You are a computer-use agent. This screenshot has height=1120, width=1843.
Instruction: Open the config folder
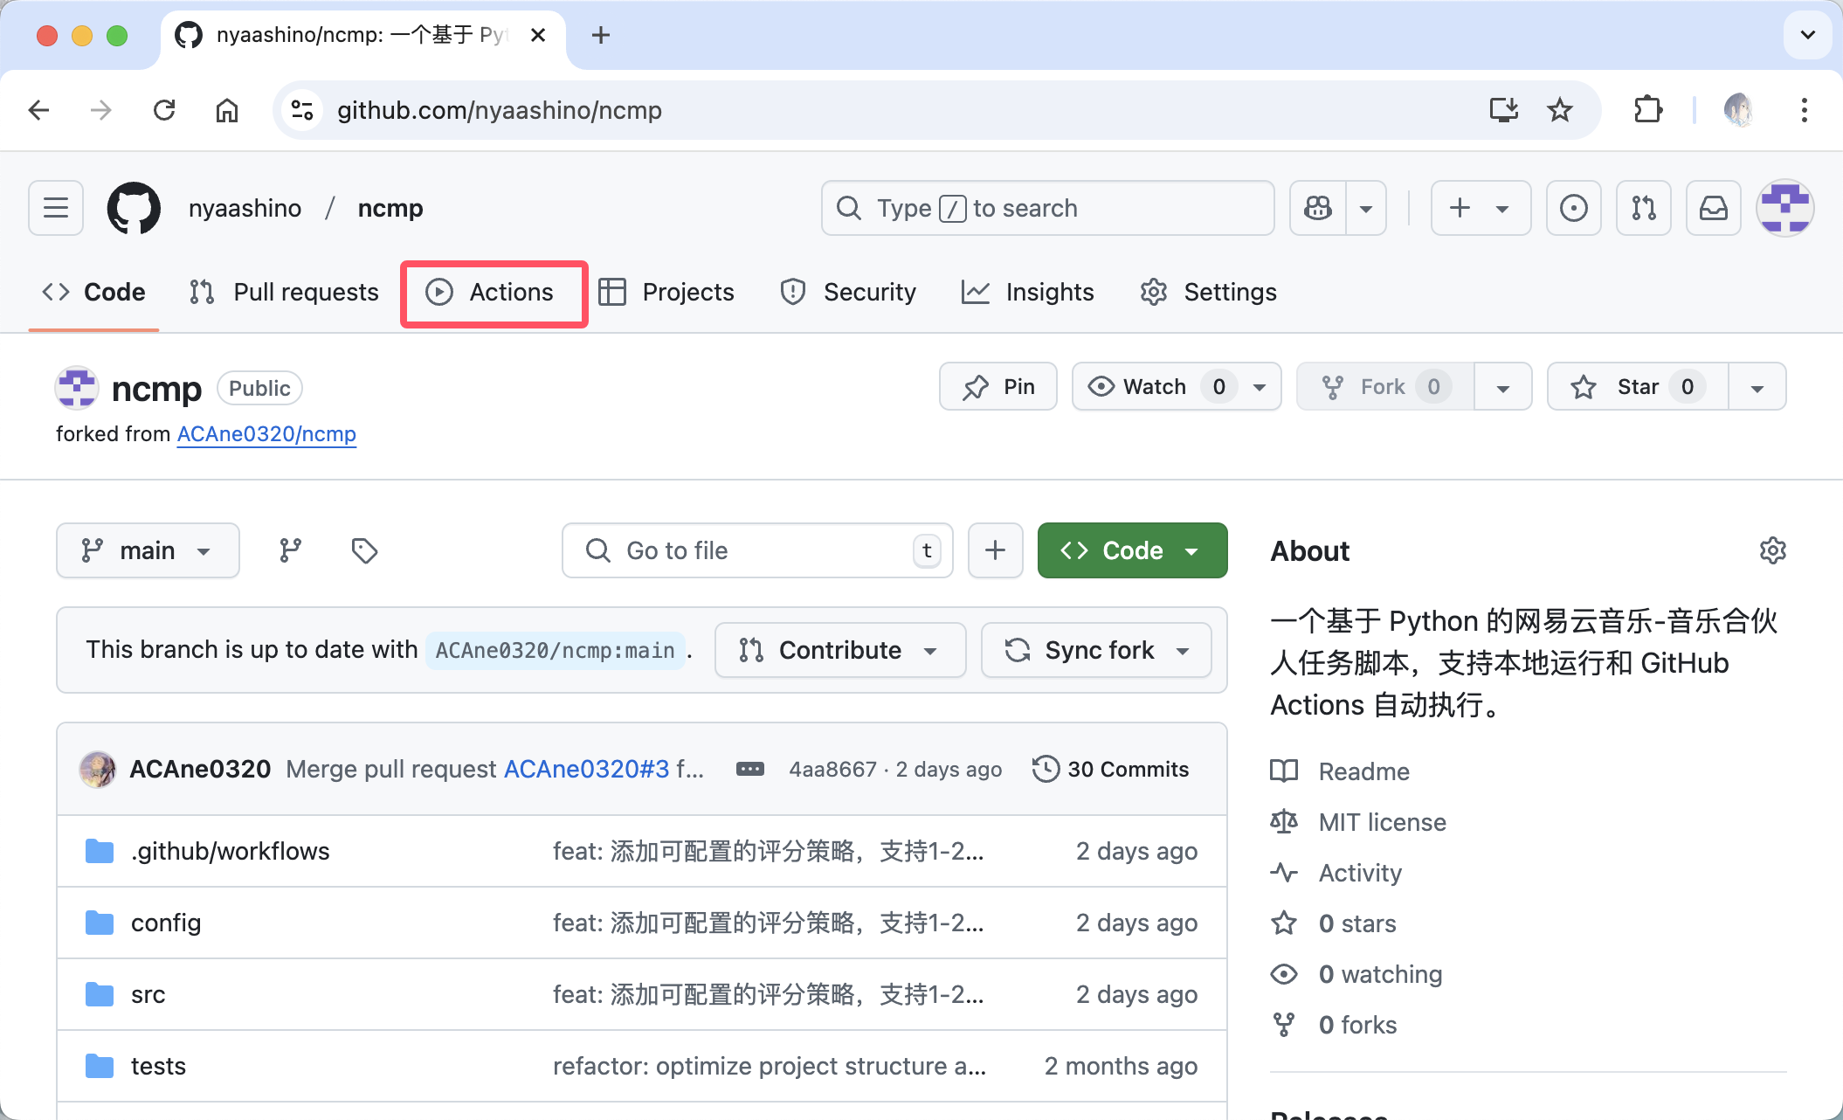pos(166,923)
